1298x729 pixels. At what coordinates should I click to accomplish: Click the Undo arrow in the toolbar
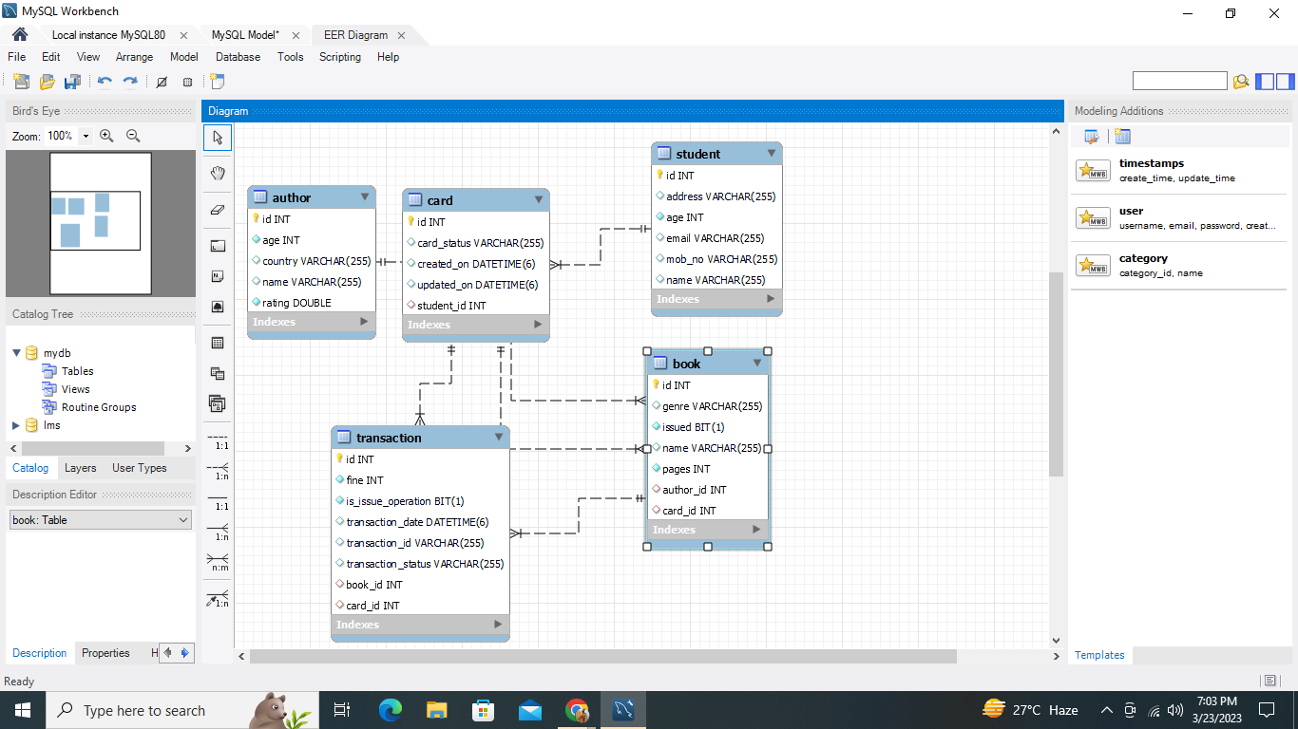[x=105, y=81]
